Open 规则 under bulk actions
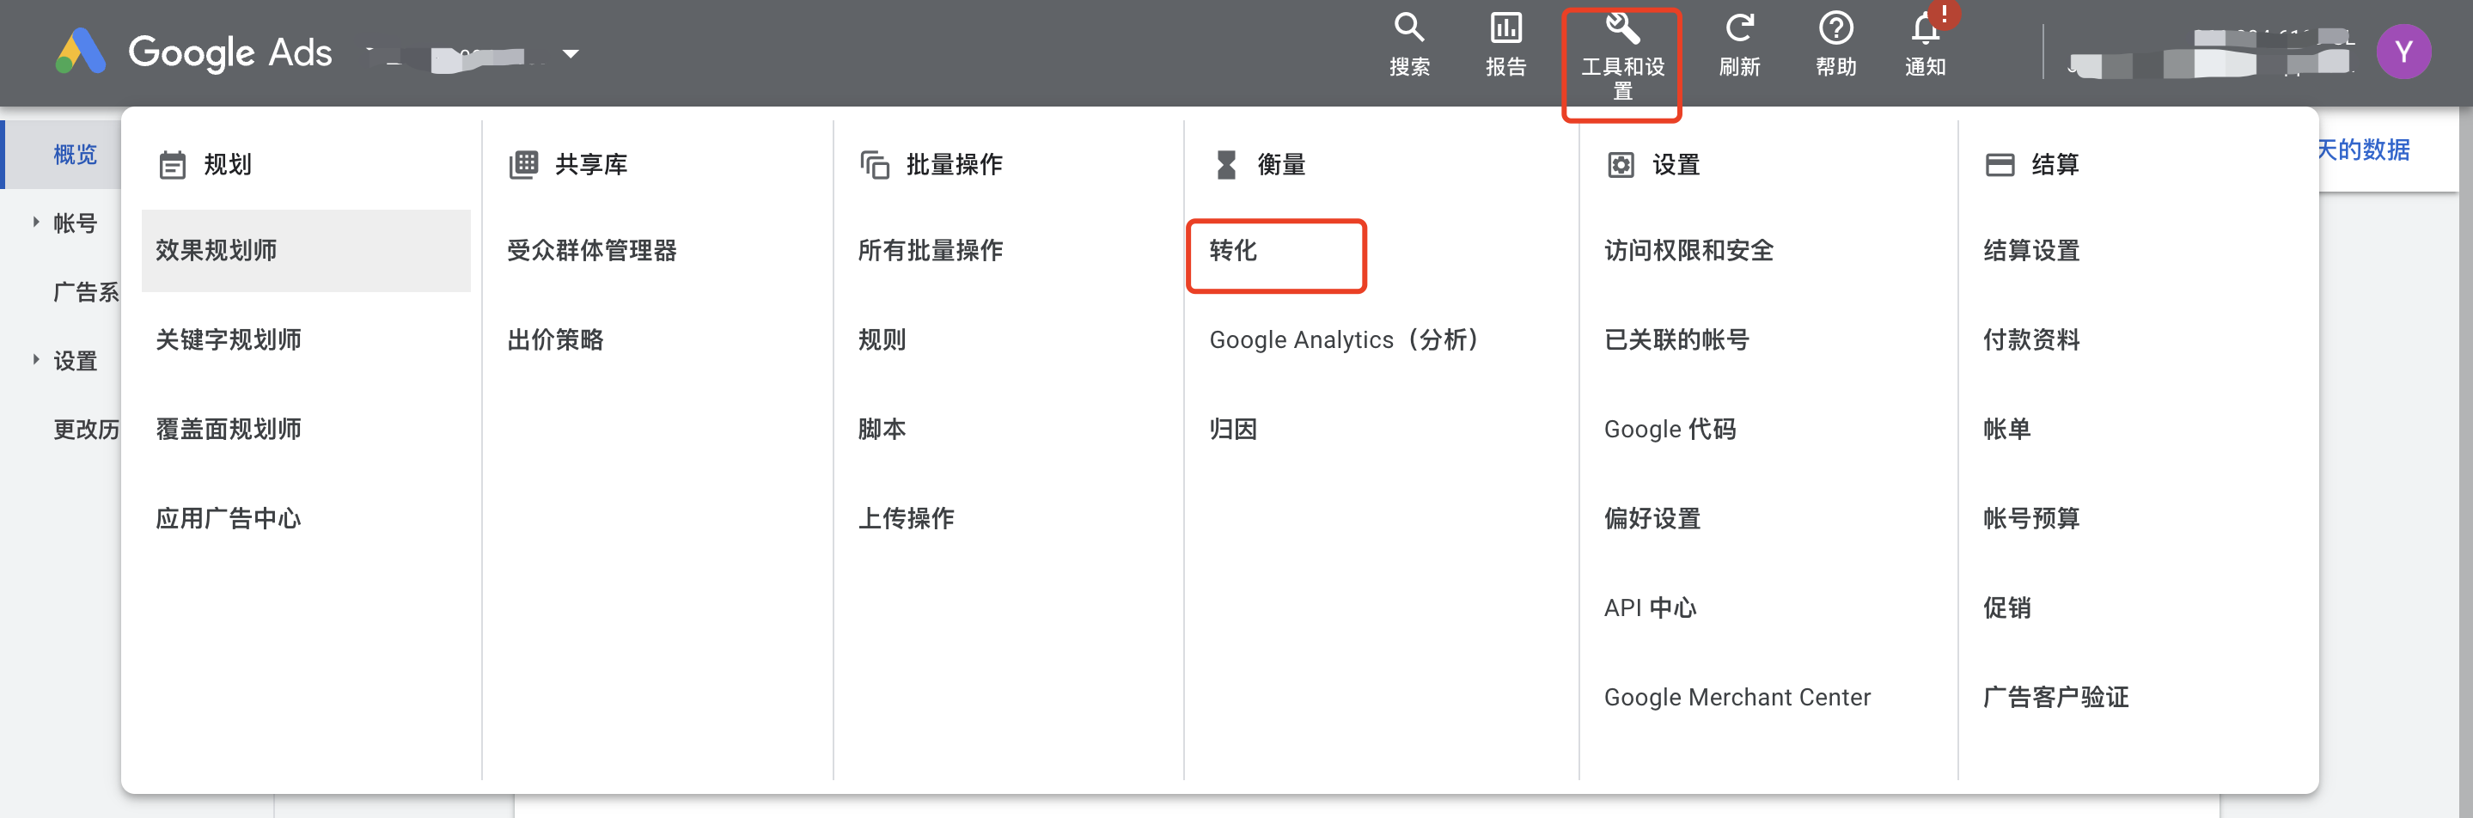The image size is (2473, 818). [x=882, y=340]
